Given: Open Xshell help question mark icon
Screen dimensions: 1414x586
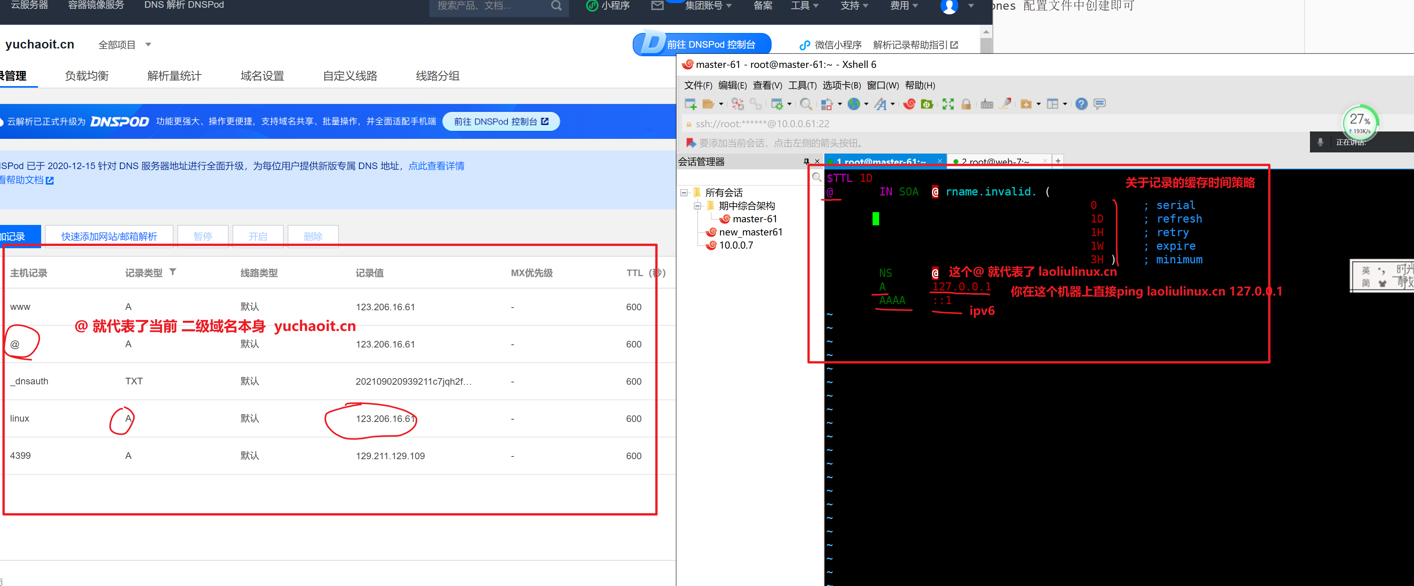Looking at the screenshot, I should (1081, 104).
